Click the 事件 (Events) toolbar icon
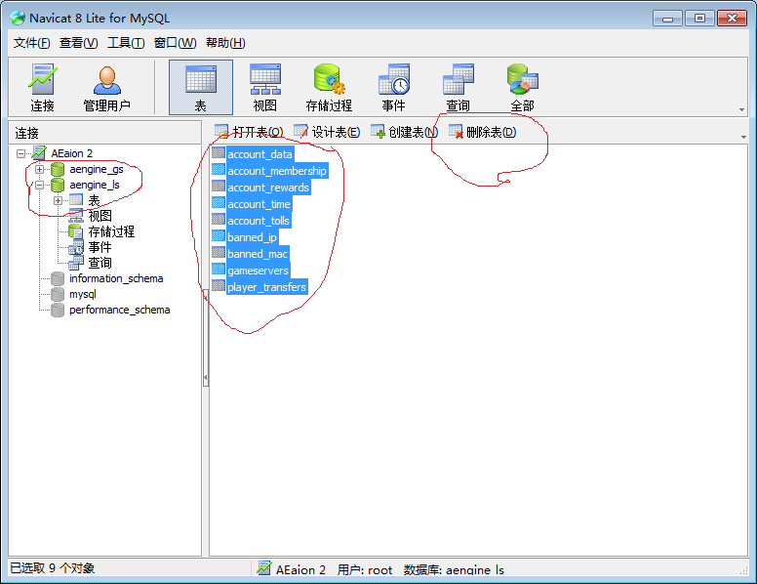Image resolution: width=757 pixels, height=584 pixels. click(x=393, y=88)
